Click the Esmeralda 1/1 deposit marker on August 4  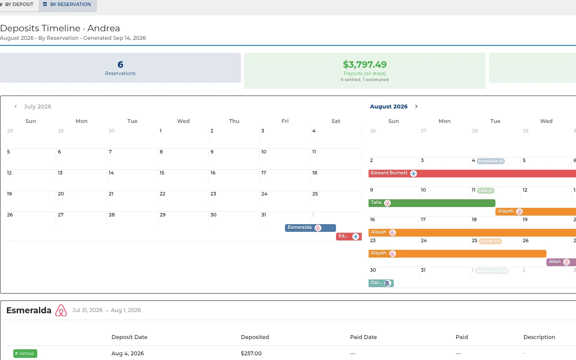click(x=491, y=161)
